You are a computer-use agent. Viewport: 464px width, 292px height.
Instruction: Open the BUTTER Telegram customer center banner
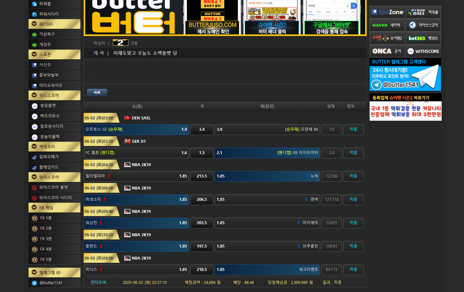[405, 75]
